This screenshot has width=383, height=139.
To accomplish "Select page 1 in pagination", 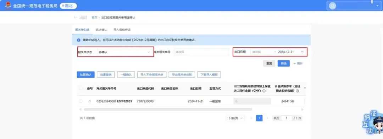I will point(259,118).
